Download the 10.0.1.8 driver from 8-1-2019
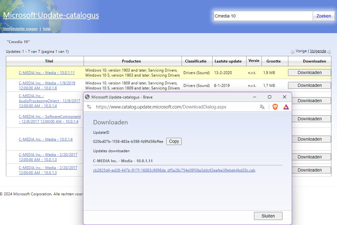 (310, 85)
